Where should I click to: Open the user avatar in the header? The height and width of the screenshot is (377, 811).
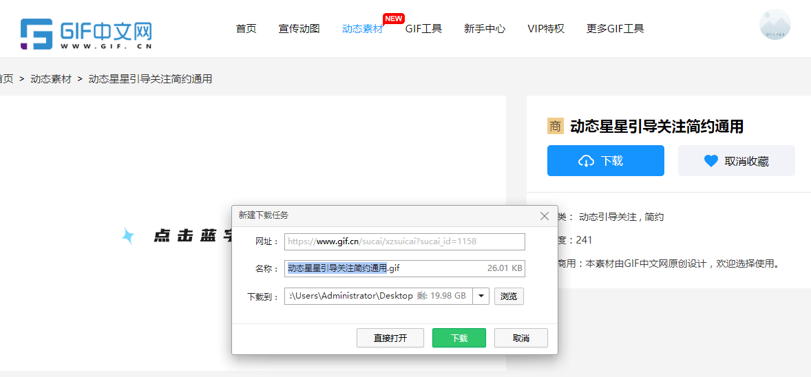pyautogui.click(x=775, y=24)
